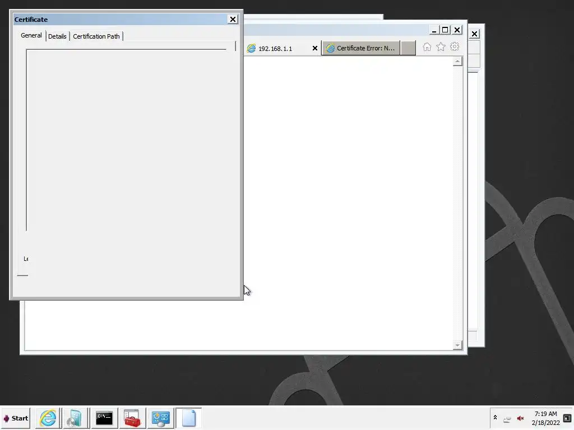Close the Internet Explorer window

coord(457,30)
